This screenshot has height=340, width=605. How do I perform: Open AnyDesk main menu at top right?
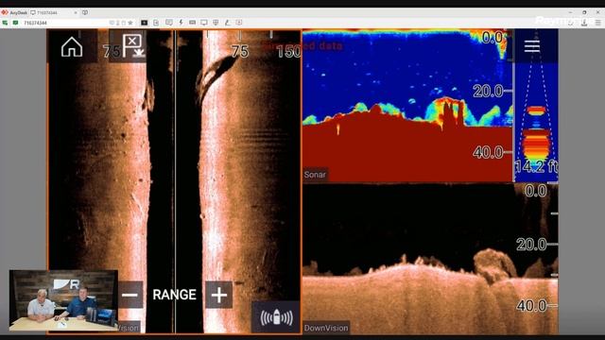pyautogui.click(x=597, y=23)
